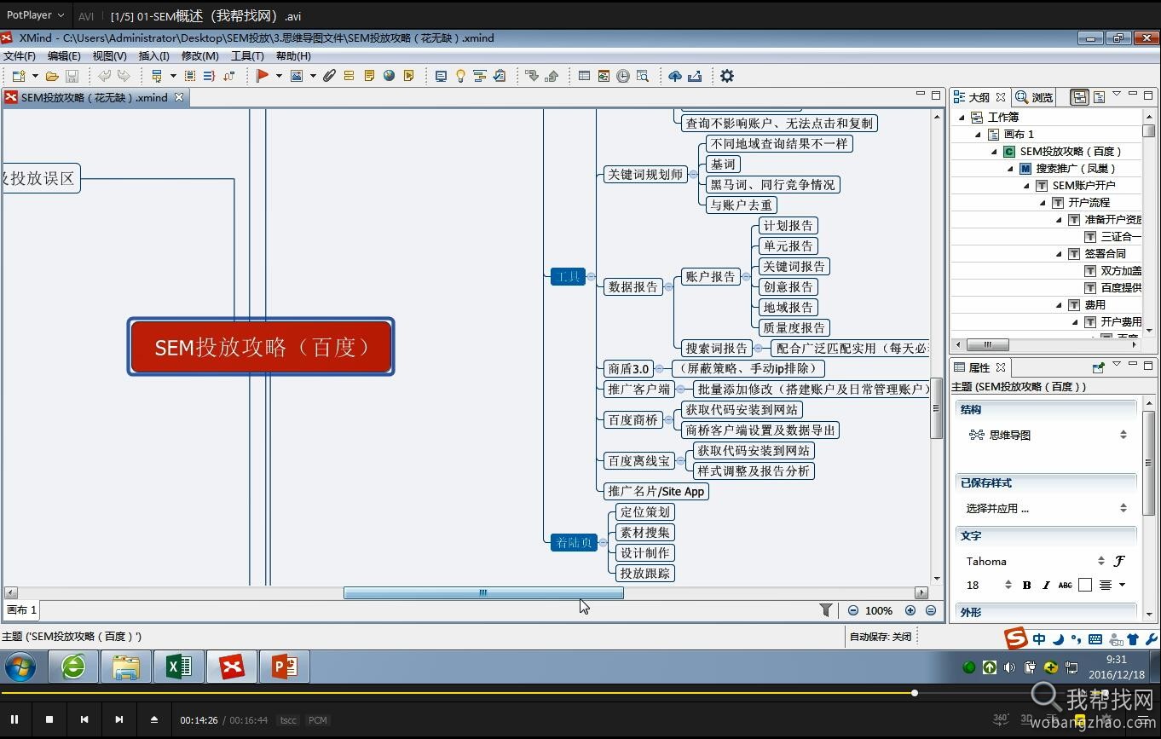Pause the video in PotPlayer
The image size is (1161, 739).
pyautogui.click(x=14, y=719)
